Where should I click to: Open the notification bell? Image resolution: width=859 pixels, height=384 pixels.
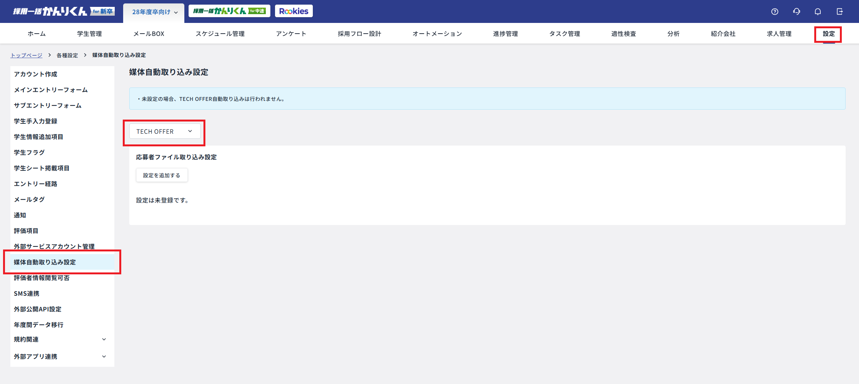(818, 11)
